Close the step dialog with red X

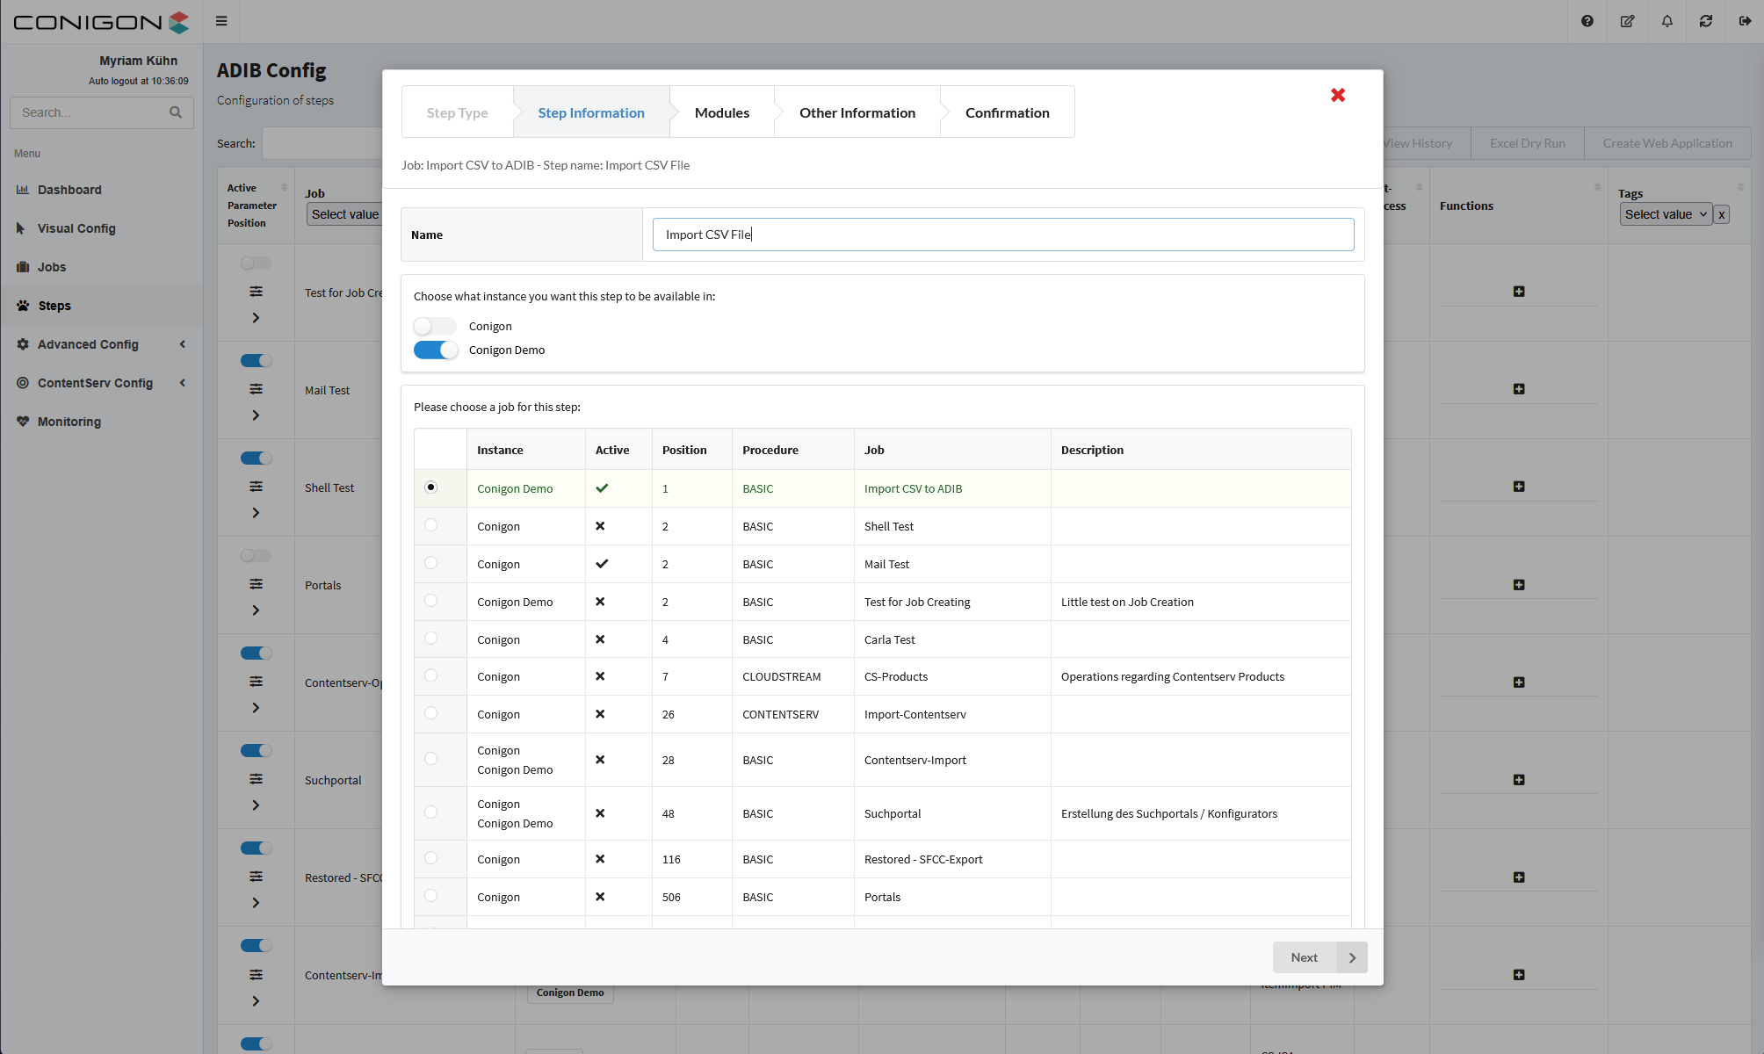pos(1337,95)
